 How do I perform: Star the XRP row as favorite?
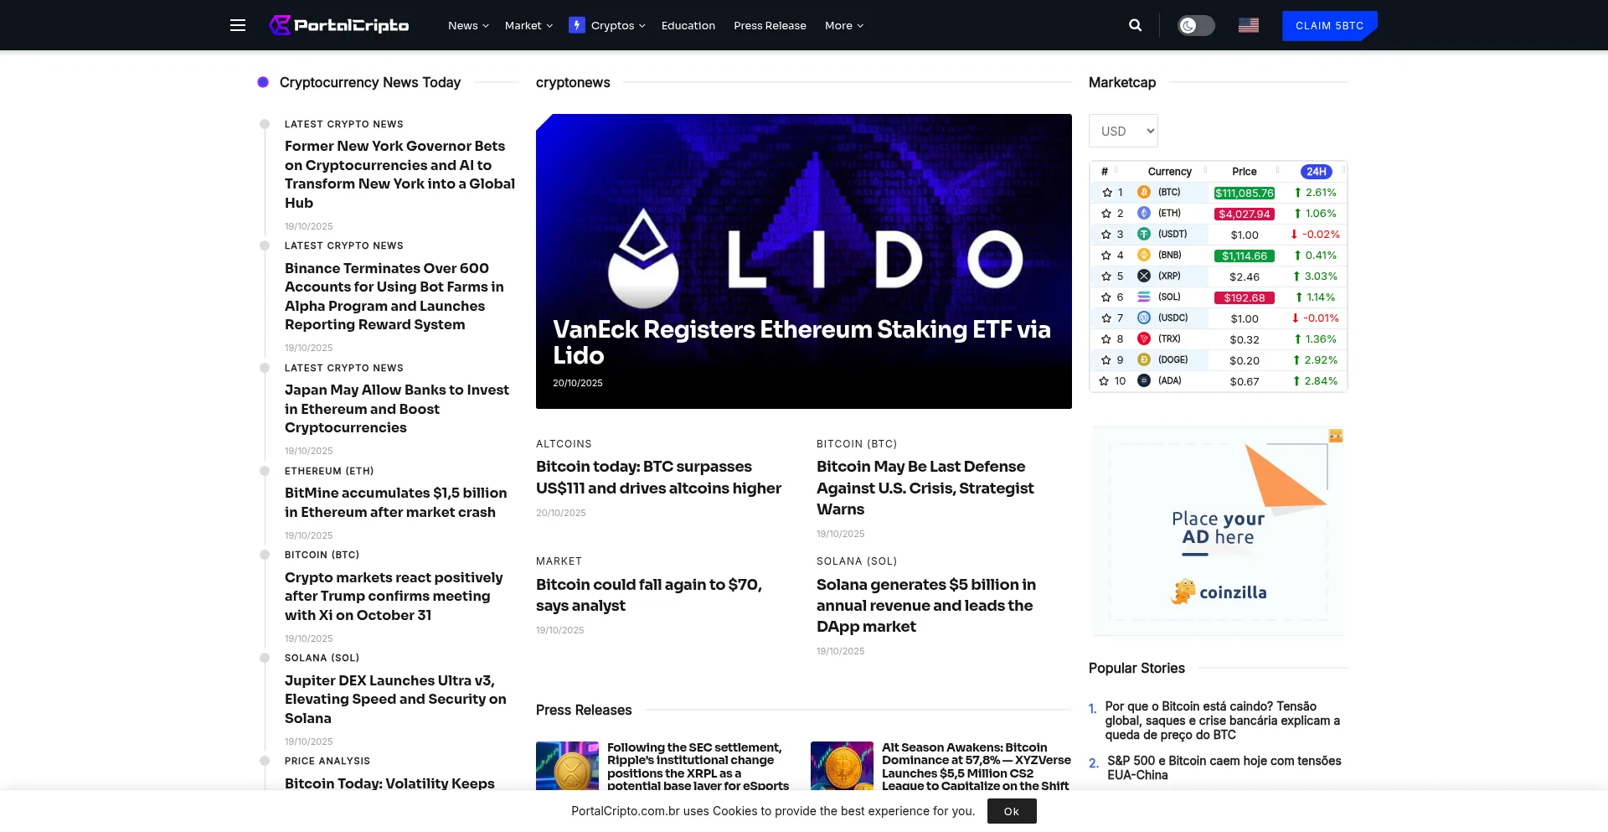(1106, 276)
